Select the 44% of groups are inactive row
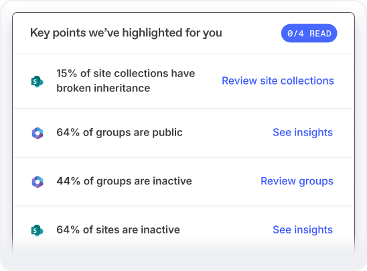The image size is (367, 271). [x=183, y=181]
